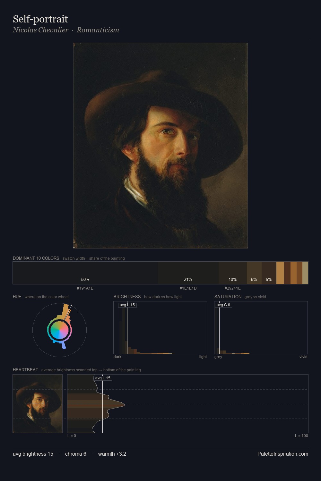Click the 'DOMINANT 10 COLORS' heading
The width and height of the screenshot is (321, 481).
(36, 258)
